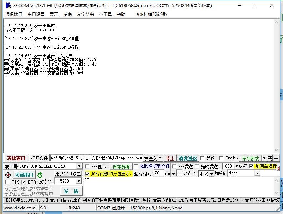The image size is (283, 214).
Task: Click the 扩展 button
Action: [x=267, y=158]
